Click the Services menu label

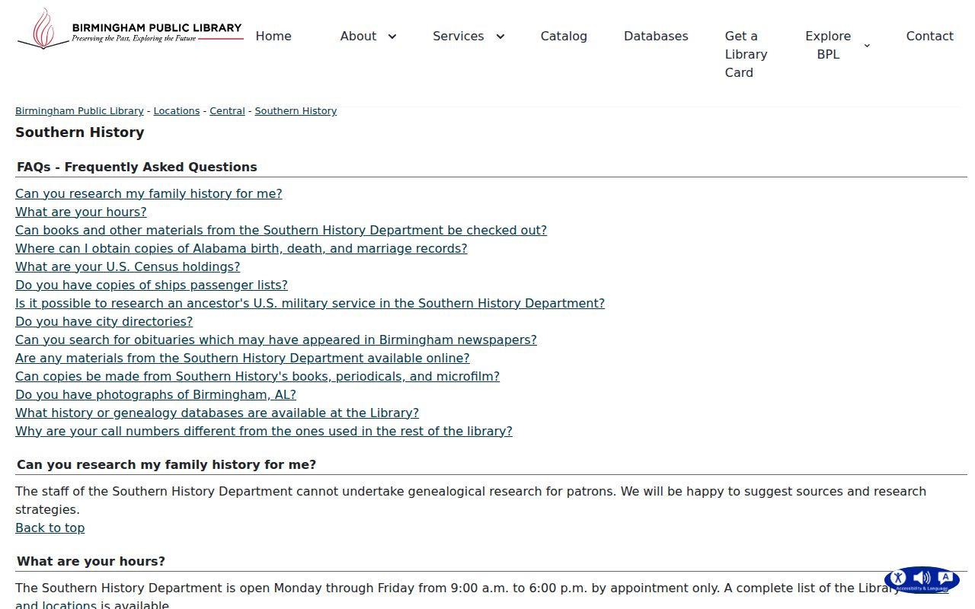[x=458, y=36]
